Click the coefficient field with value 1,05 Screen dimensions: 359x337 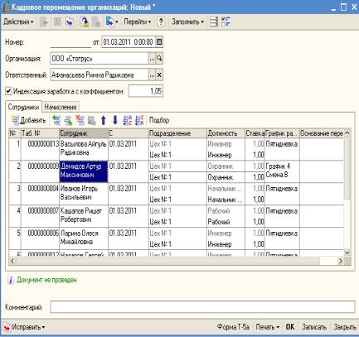(146, 91)
